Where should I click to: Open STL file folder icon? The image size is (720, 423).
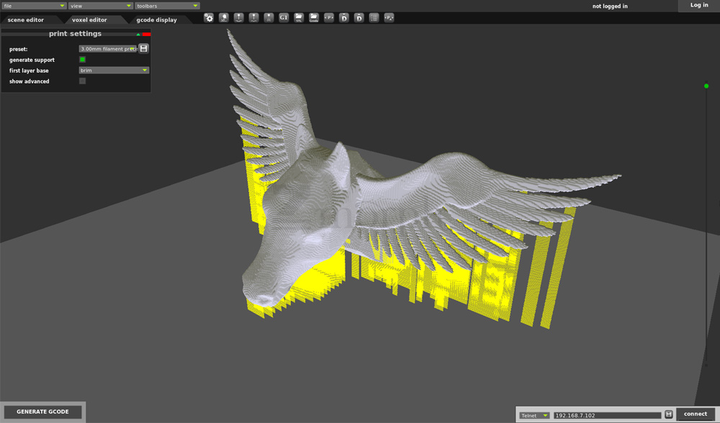[x=299, y=17]
